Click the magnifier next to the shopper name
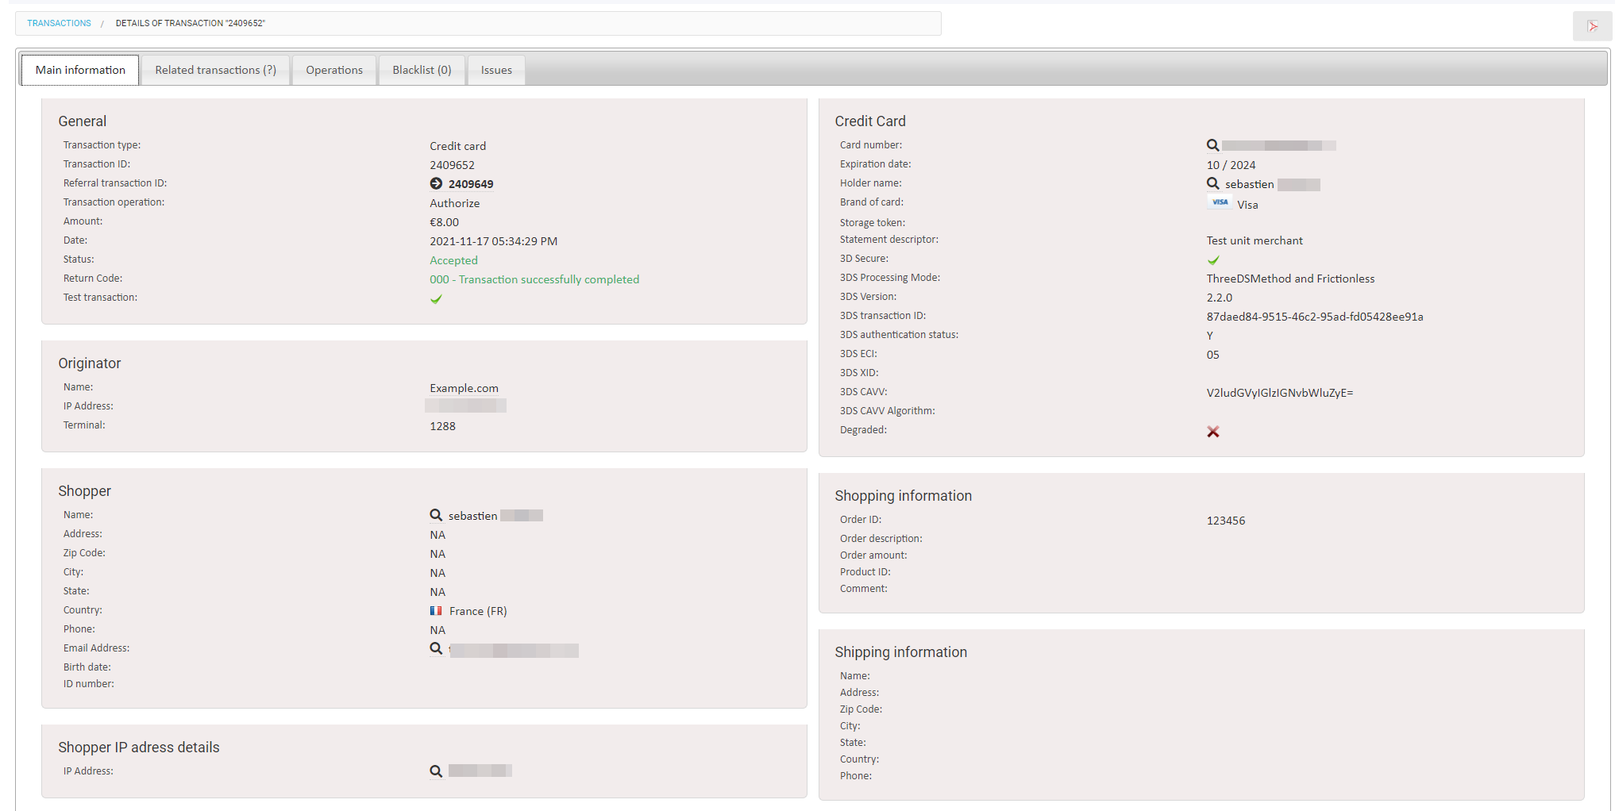The height and width of the screenshot is (811, 1615). click(435, 514)
